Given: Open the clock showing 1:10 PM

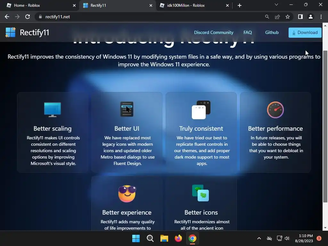Looking at the screenshot, I should pyautogui.click(x=304, y=238).
